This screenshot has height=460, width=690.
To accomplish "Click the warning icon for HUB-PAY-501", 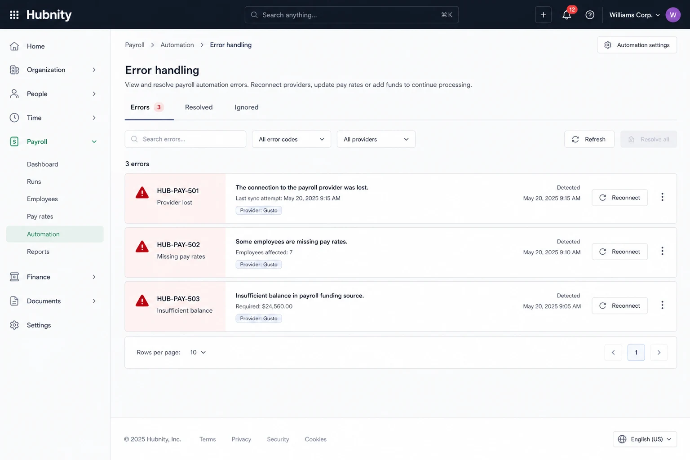I will point(142,193).
